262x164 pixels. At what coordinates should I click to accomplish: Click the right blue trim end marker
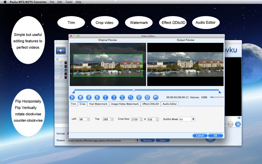220,92
